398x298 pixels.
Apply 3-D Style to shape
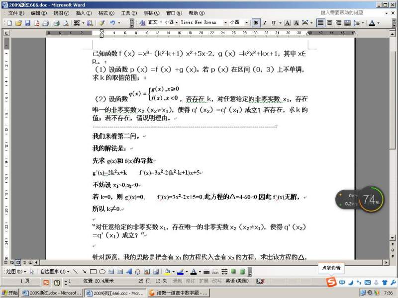pos(242,272)
